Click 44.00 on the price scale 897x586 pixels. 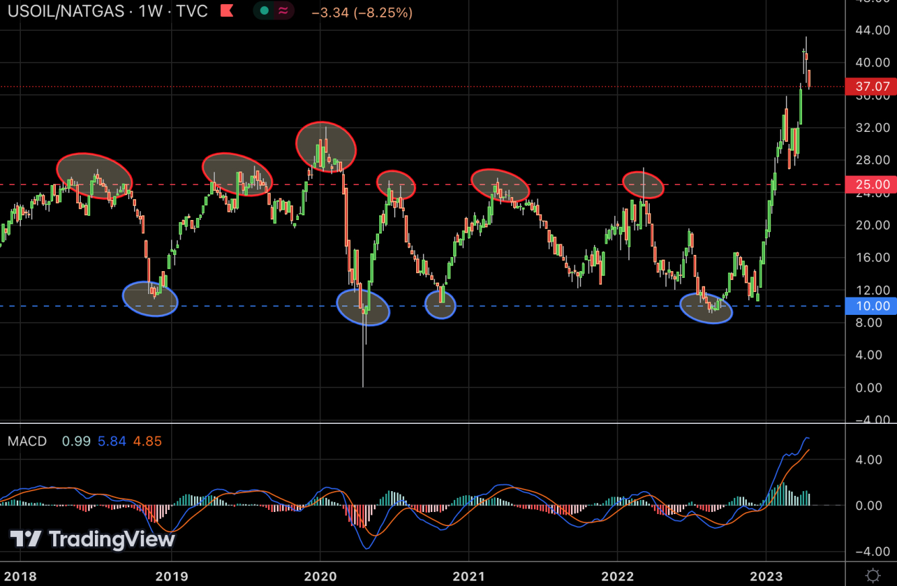point(873,30)
